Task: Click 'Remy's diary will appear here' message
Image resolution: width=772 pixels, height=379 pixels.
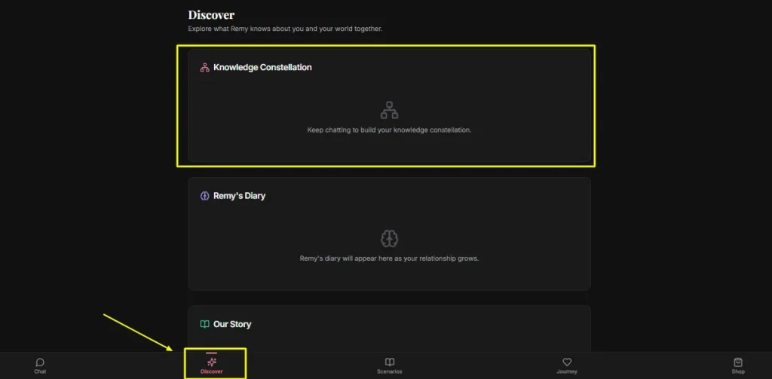Action: (389, 258)
